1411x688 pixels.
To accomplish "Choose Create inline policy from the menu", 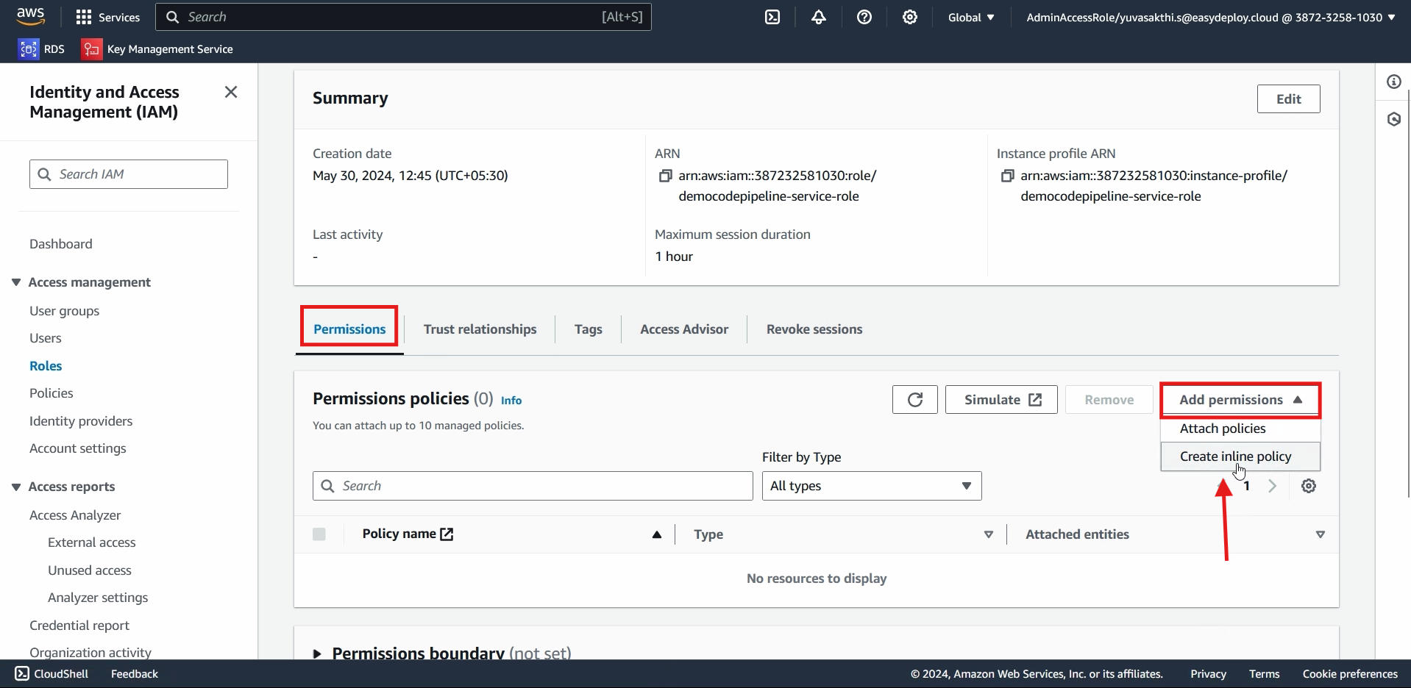I will [1240, 456].
